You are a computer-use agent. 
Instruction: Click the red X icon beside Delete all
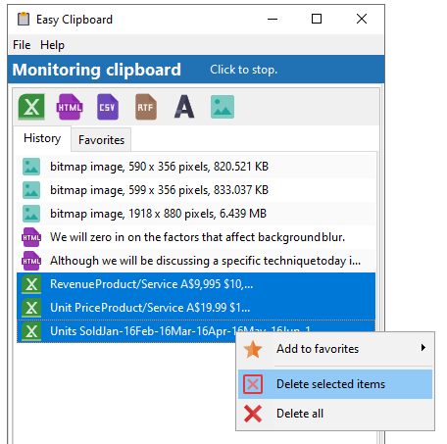click(x=253, y=414)
